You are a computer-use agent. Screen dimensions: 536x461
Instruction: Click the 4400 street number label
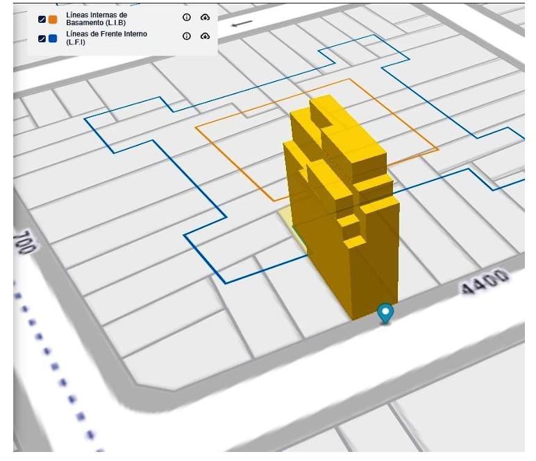[x=484, y=282]
